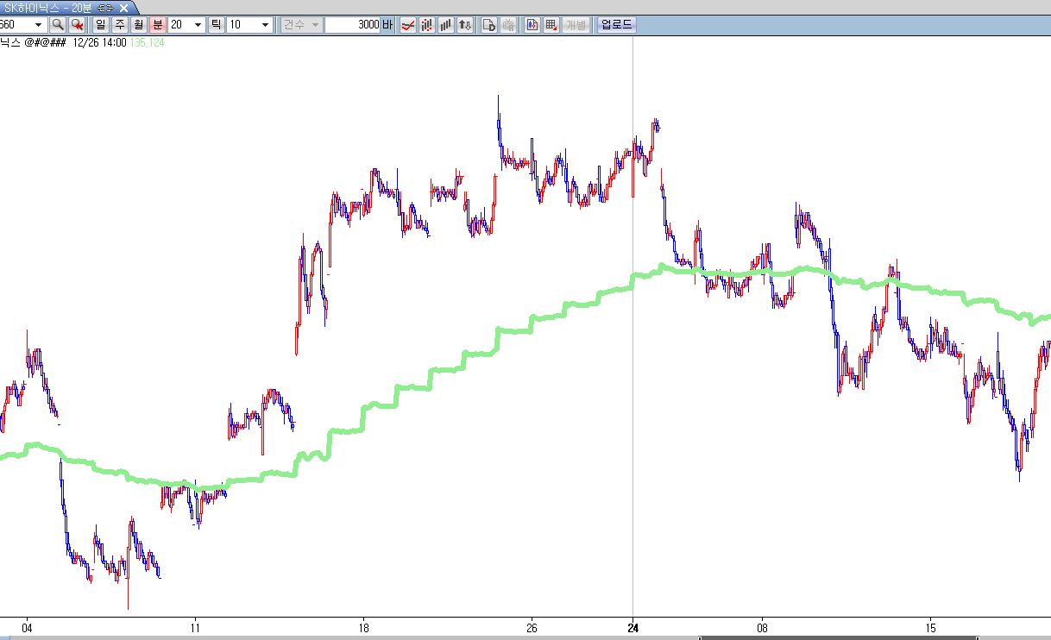The height and width of the screenshot is (640, 1051).
Task: Select the SK하이닉스 - 20분 tab
Action: click(x=52, y=8)
